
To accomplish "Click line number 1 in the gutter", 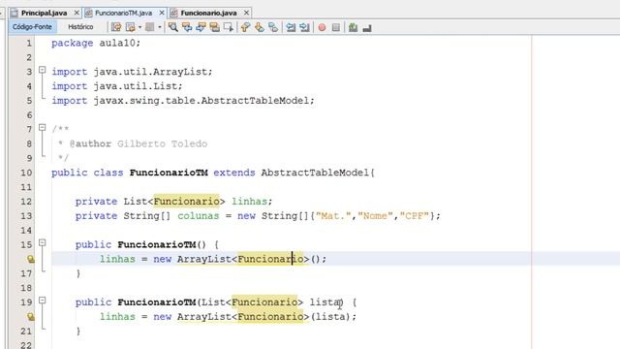I will click(28, 43).
